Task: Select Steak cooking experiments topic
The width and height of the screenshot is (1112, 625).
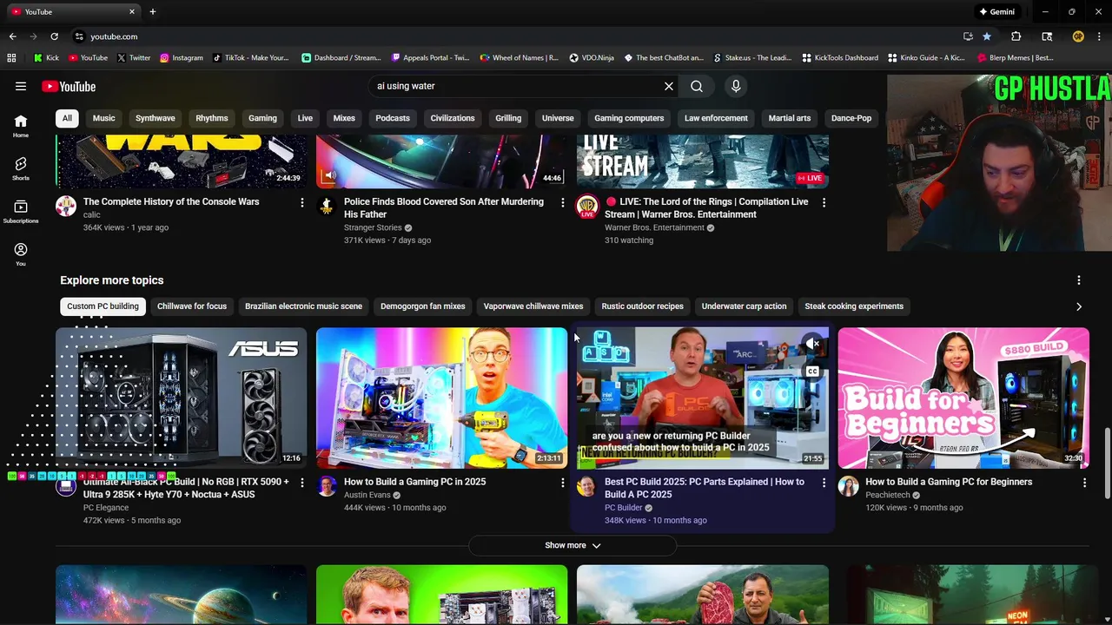Action: point(854,306)
